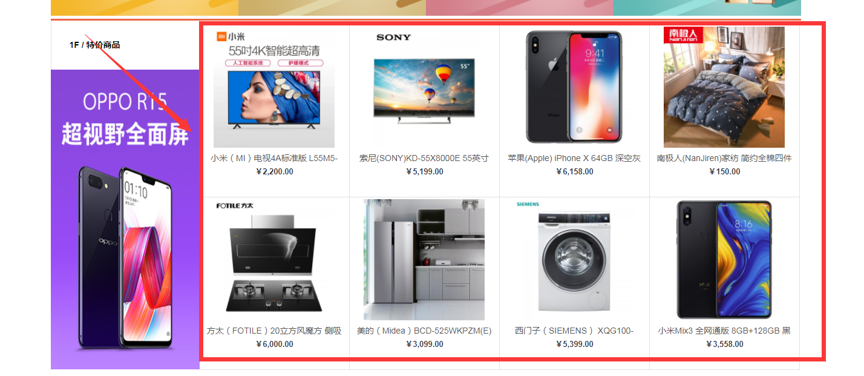Open the OPPO R15 promotional banner

125,219
